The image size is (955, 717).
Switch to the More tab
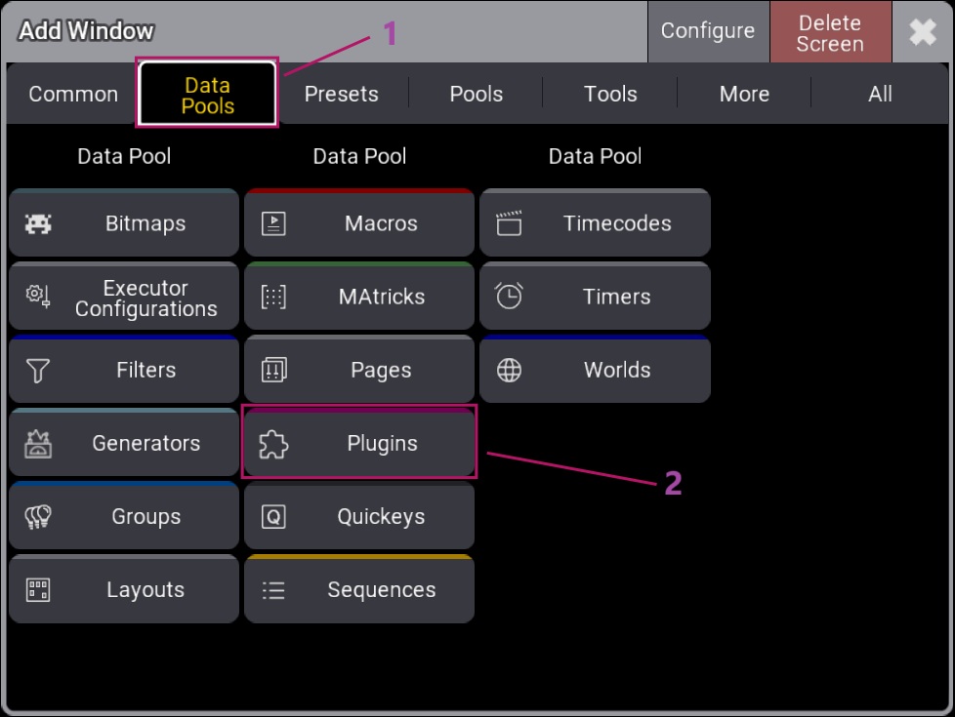click(744, 94)
